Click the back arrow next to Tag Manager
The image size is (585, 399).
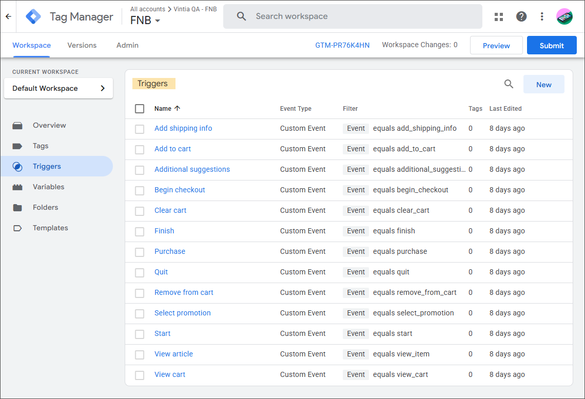coord(8,16)
